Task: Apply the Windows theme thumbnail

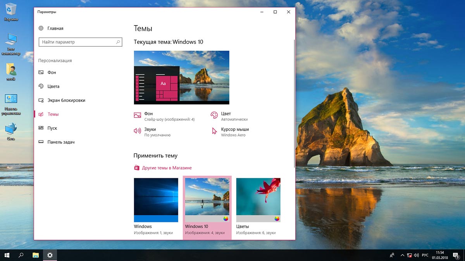Action: pyautogui.click(x=156, y=200)
